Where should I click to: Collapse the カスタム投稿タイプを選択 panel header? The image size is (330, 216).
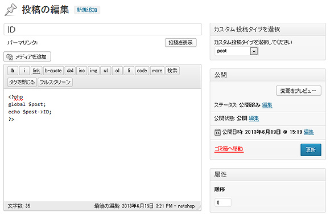tap(268, 30)
